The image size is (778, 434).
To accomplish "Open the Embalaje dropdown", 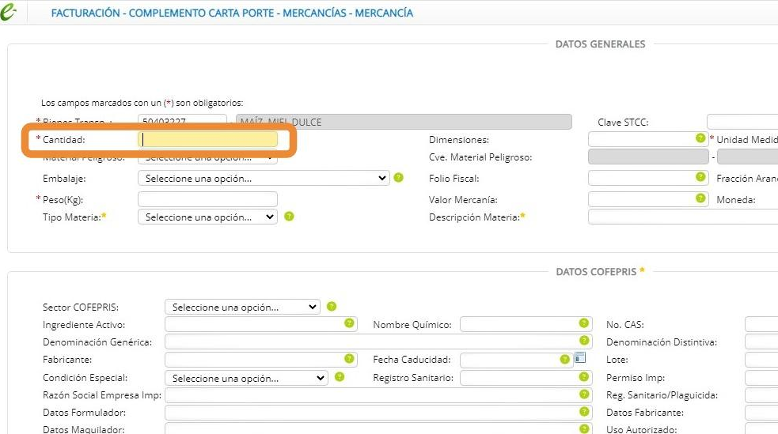I will pyautogui.click(x=264, y=178).
